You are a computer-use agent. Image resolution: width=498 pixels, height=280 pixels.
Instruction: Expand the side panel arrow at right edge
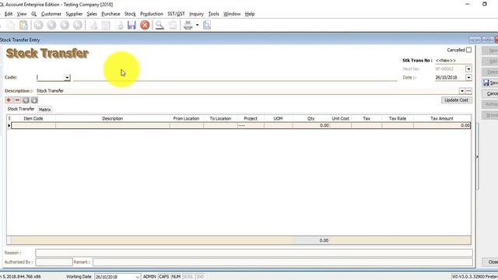(477, 157)
